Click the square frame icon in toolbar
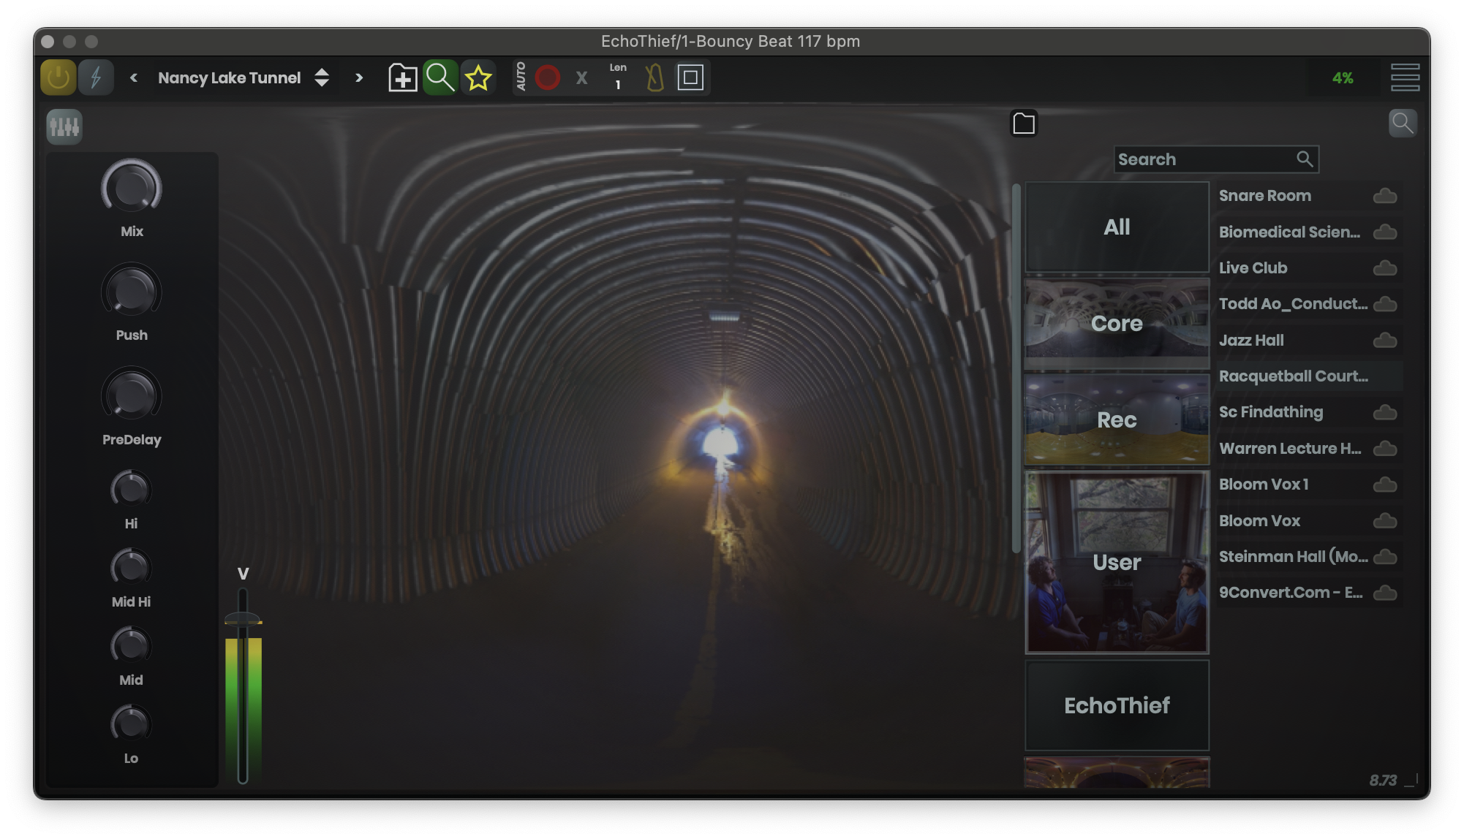The image size is (1464, 839). coord(690,77)
